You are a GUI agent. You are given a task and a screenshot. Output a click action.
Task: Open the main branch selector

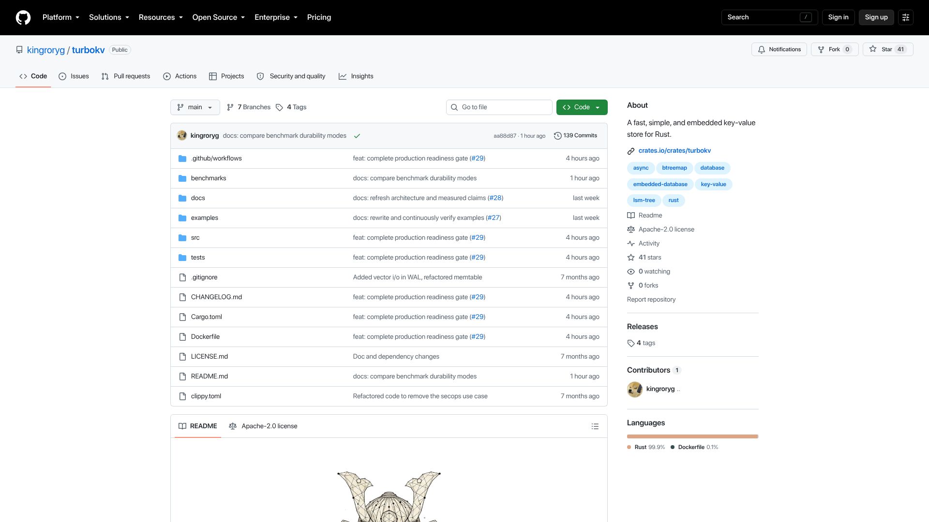[195, 107]
